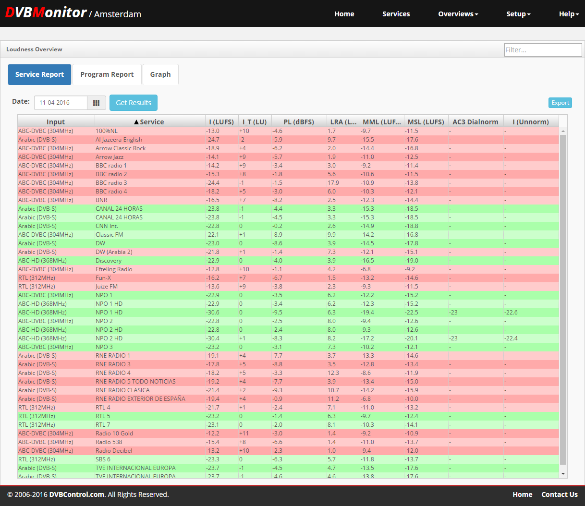Viewport: 585px width, 506px height.
Task: Sort by the MSL (LUFS) column header
Action: [426, 122]
